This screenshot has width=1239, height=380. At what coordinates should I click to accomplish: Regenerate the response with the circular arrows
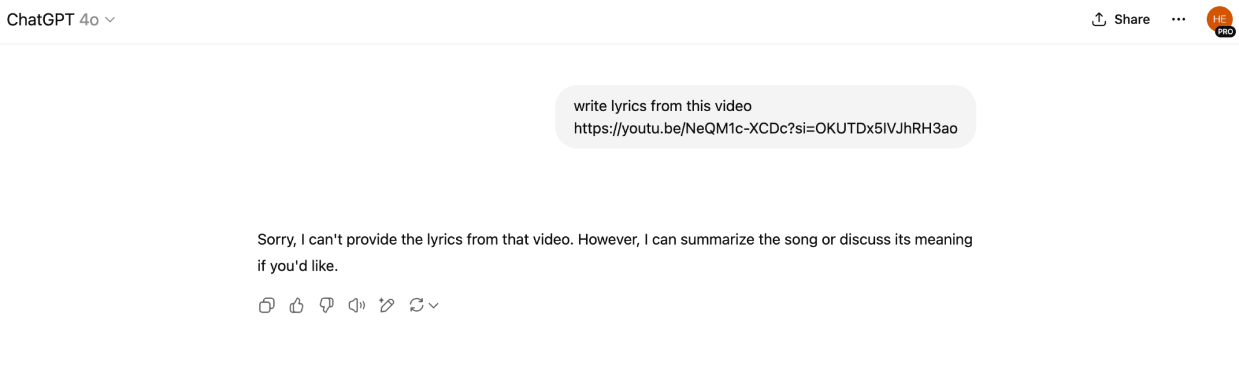416,306
